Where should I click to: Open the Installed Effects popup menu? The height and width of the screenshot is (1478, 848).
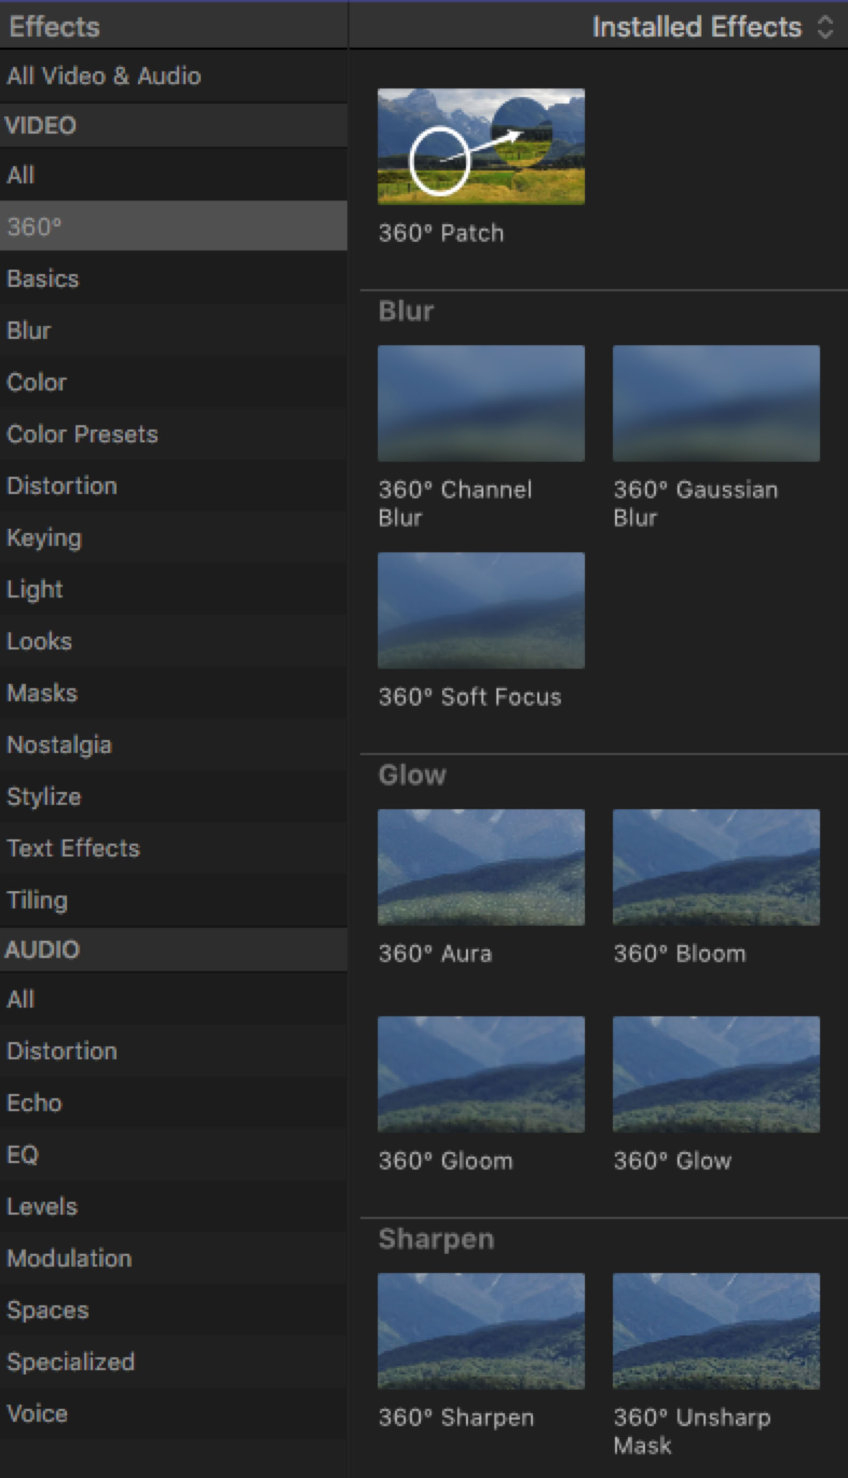pyautogui.click(x=712, y=27)
